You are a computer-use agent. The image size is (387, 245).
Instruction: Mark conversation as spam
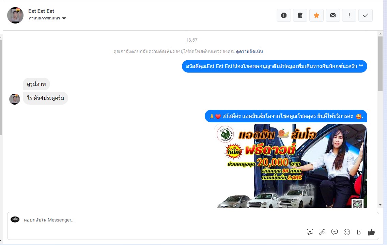point(283,15)
